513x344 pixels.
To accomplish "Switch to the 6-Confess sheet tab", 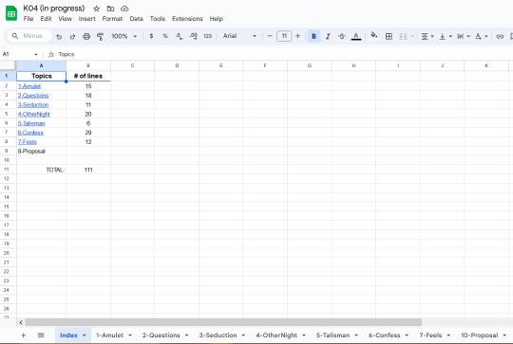I will click(384, 335).
